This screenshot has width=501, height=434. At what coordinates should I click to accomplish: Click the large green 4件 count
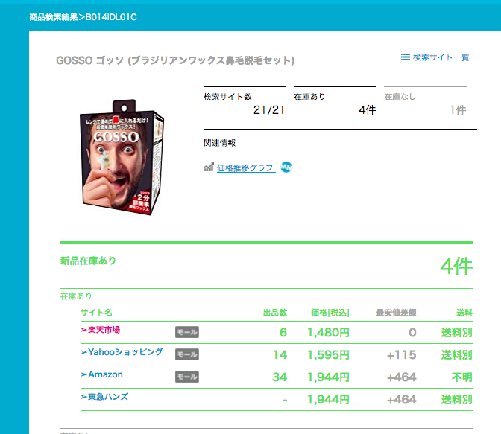point(456,267)
